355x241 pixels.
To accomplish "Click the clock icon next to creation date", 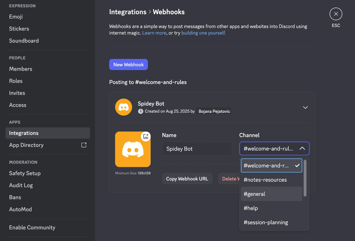I will [140, 111].
